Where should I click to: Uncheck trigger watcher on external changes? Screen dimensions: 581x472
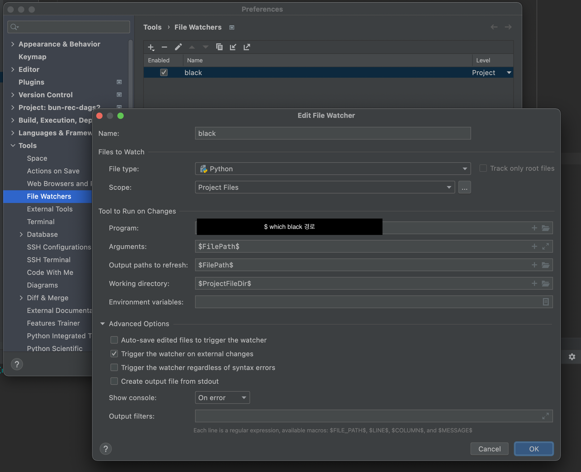114,354
